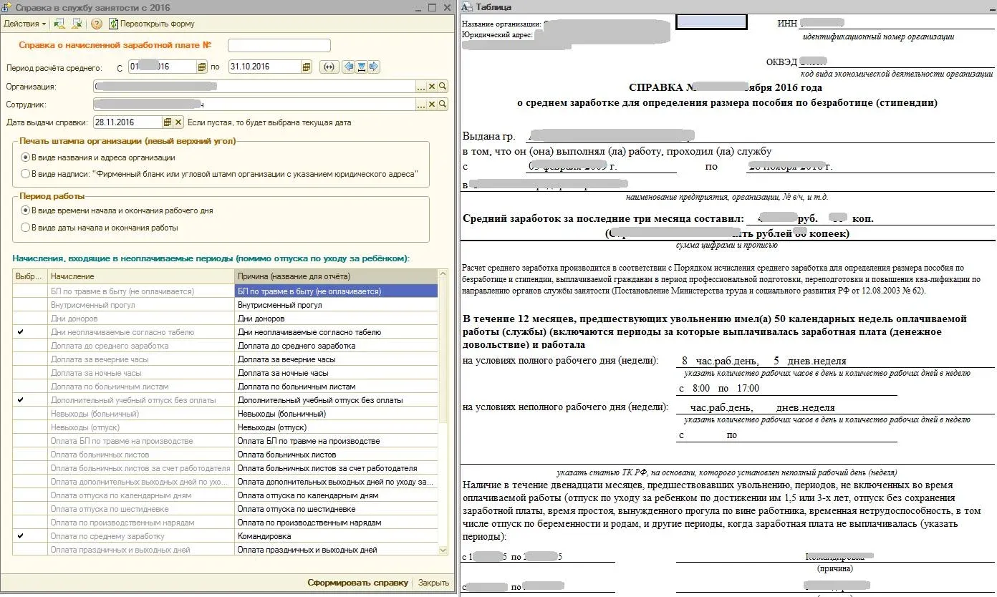Click the "с 8:00 по 17:00" line in Таблица
This screenshot has height=597, width=997.
pos(719,389)
